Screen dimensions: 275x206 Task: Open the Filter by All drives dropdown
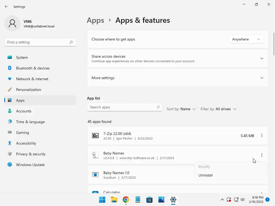tap(218, 109)
